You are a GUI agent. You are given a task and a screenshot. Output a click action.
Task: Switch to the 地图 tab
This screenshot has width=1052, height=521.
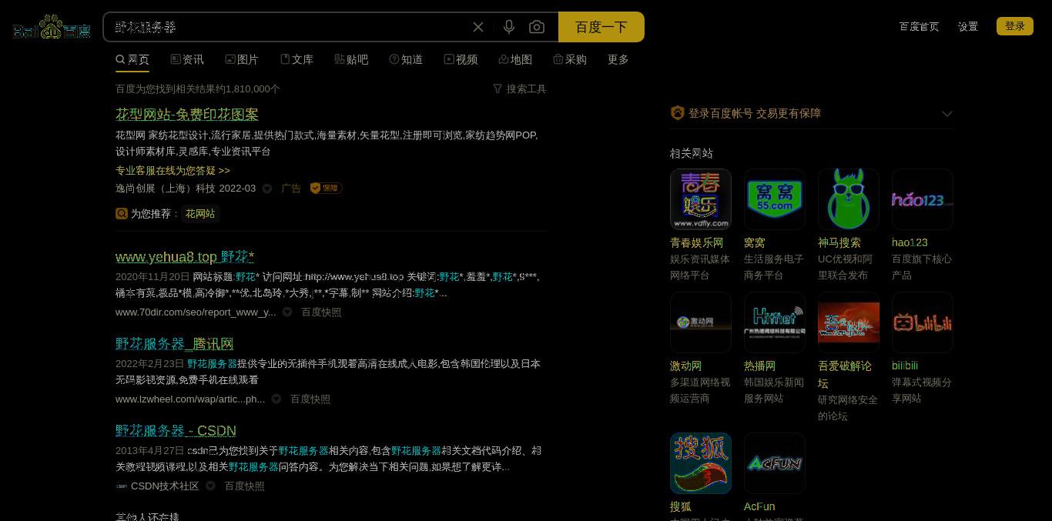pos(515,59)
